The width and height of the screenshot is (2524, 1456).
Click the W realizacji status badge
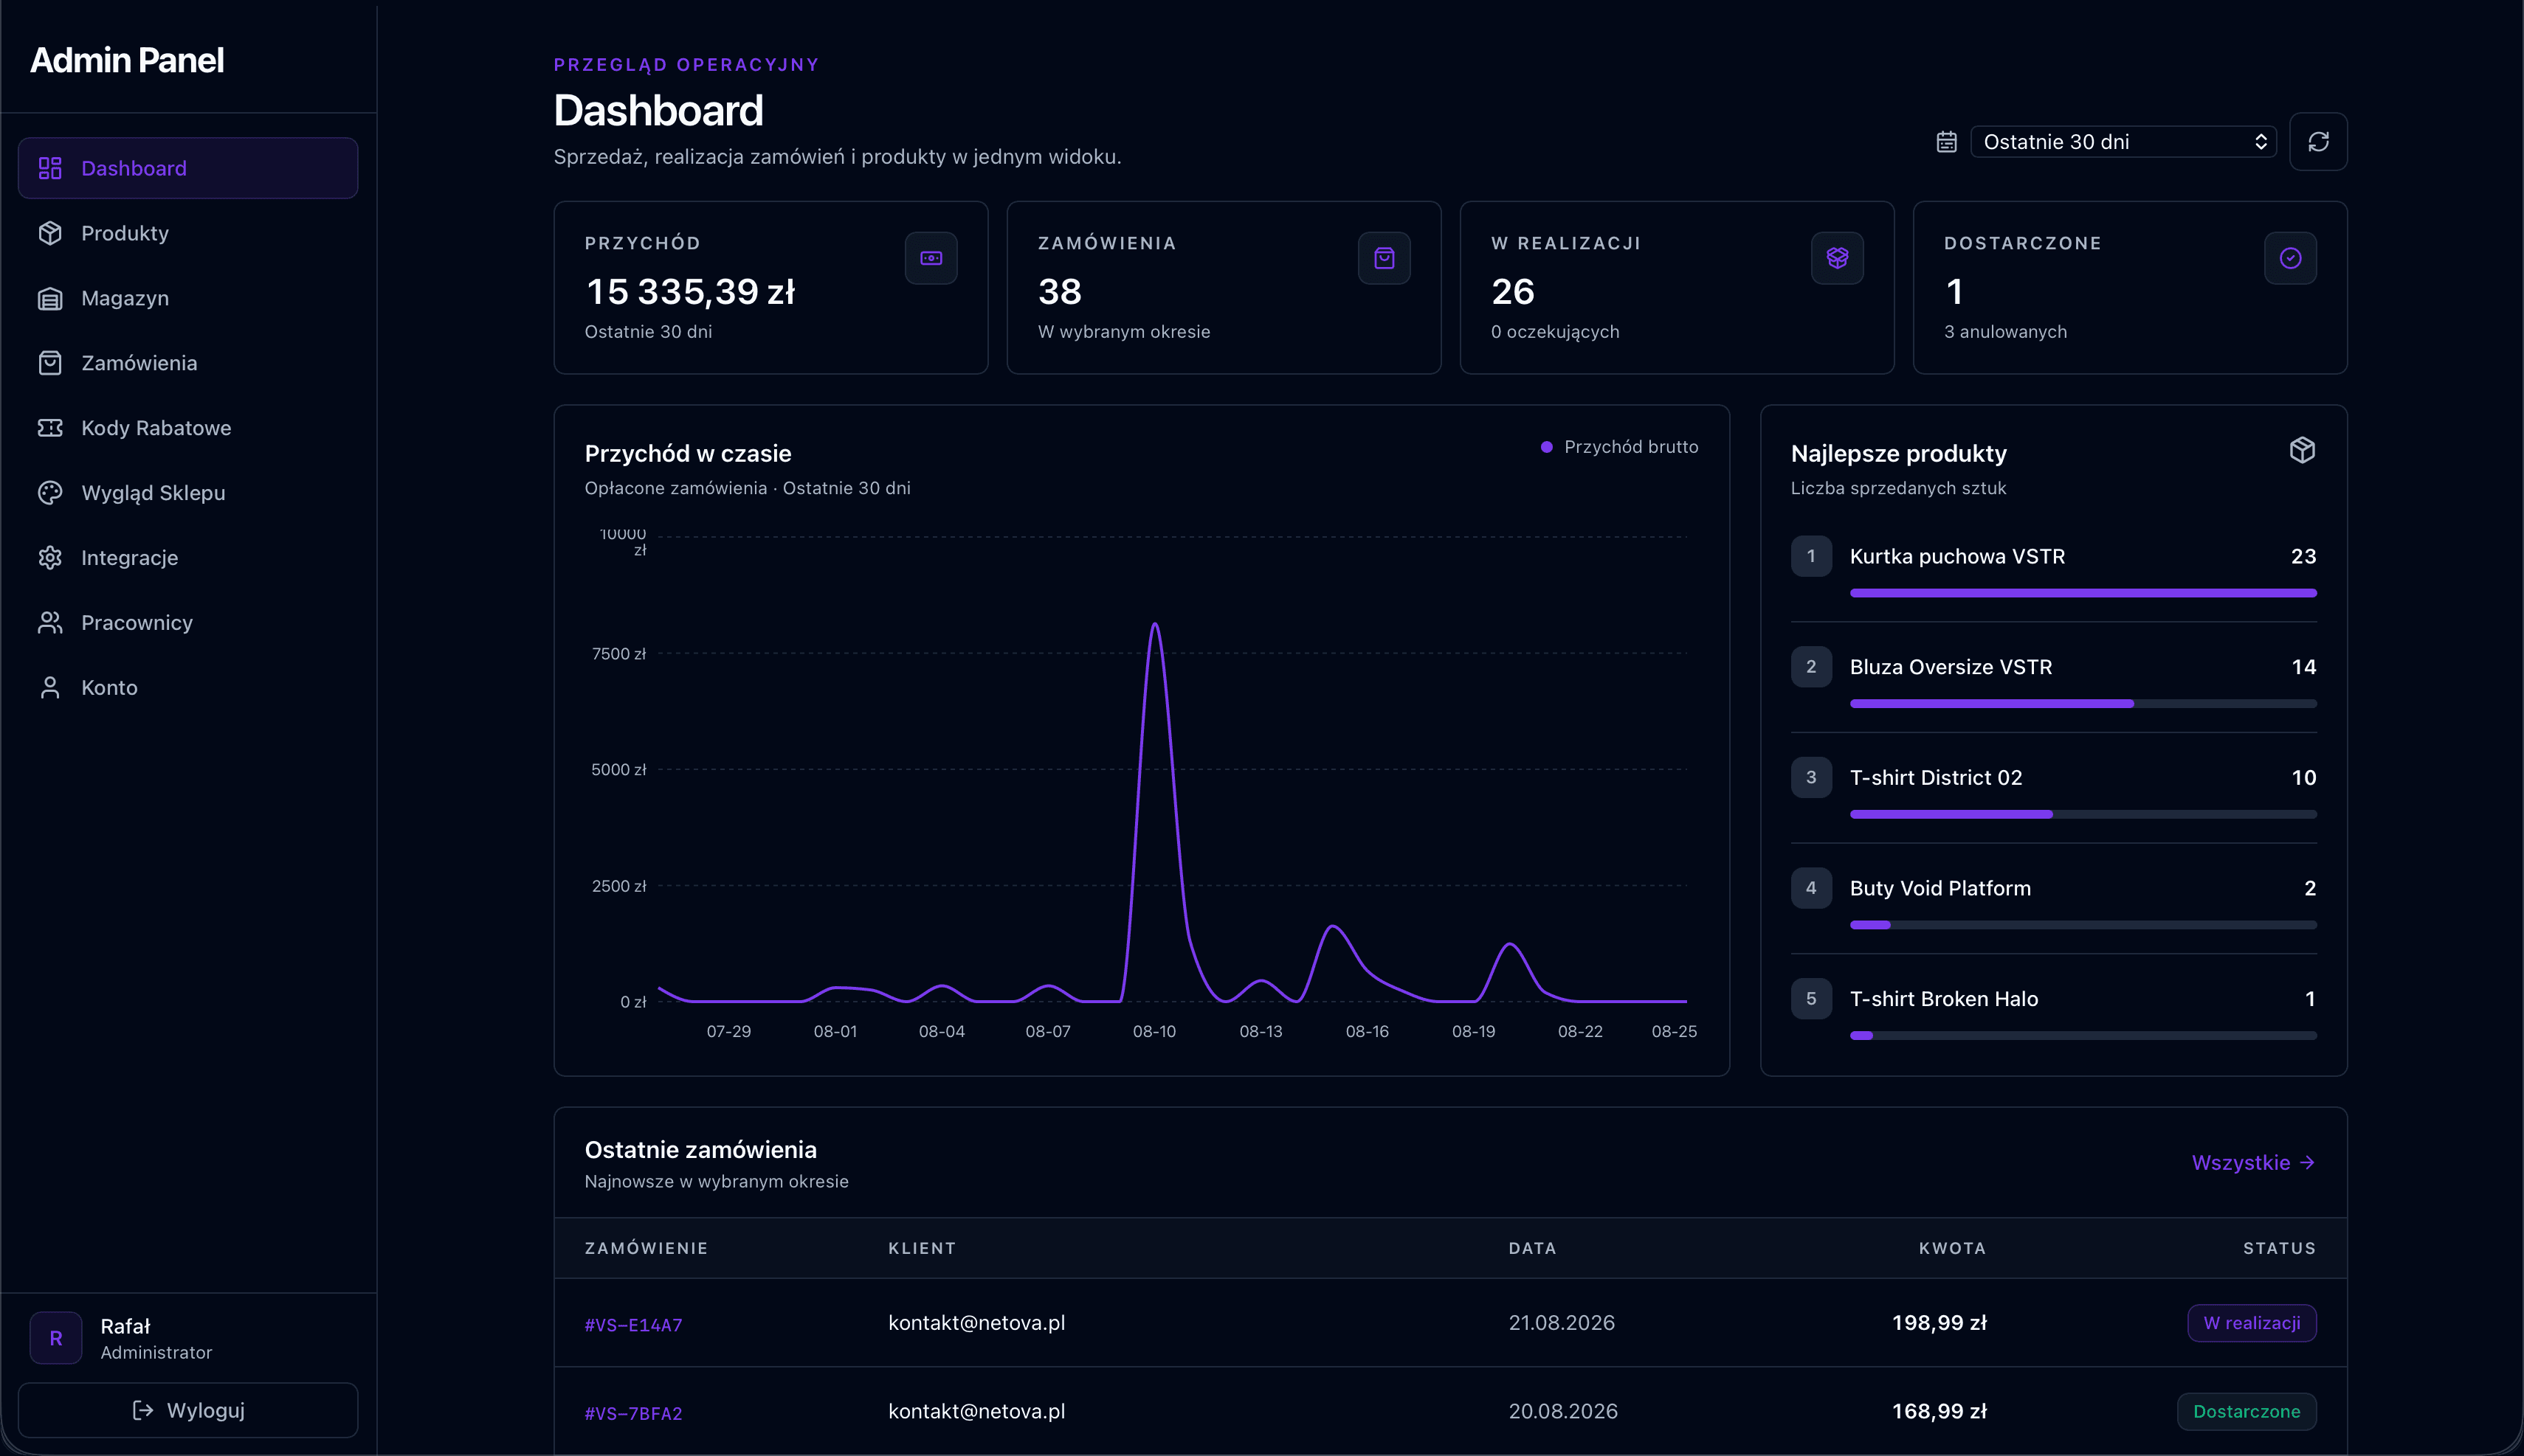2252,1323
